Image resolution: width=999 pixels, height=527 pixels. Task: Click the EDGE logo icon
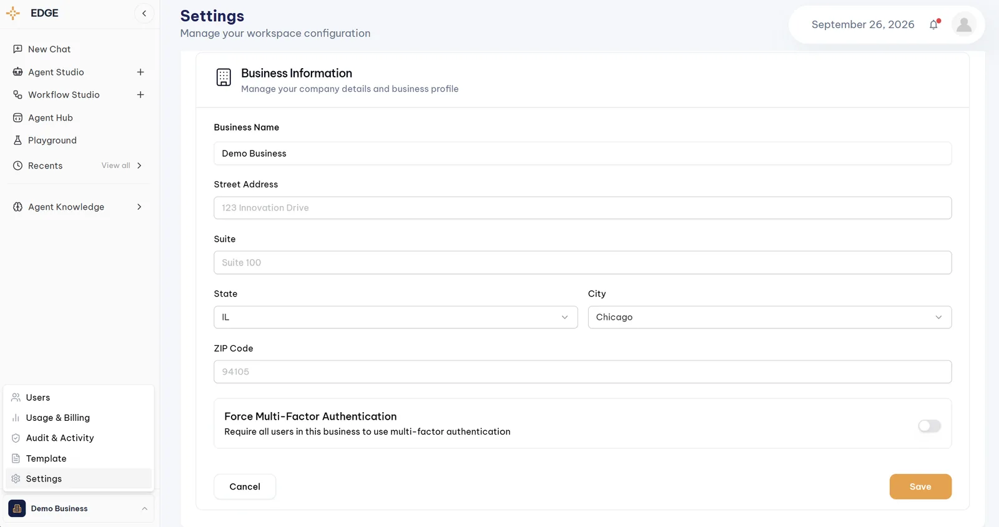point(13,13)
